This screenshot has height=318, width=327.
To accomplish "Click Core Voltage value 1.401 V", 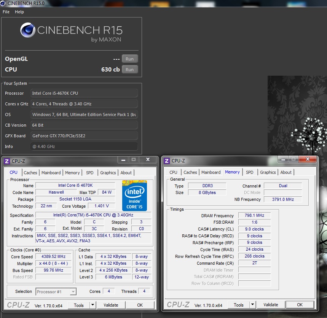I will click(102, 206).
